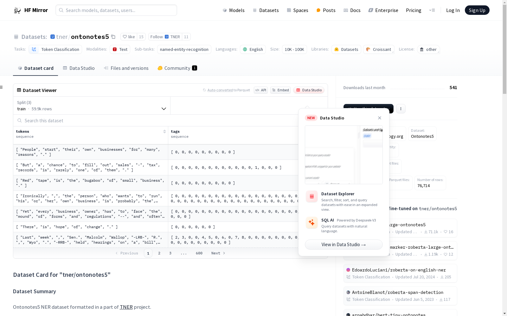
Task: Go to the Pricing page
Action: pyautogui.click(x=414, y=10)
